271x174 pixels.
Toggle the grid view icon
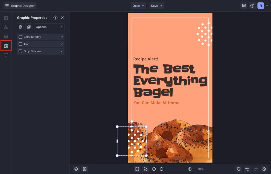coord(85,169)
